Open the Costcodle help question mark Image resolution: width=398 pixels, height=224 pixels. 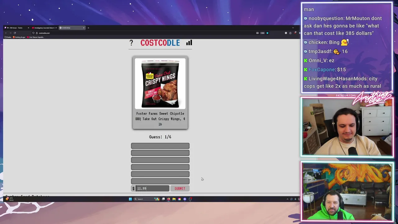(131, 43)
